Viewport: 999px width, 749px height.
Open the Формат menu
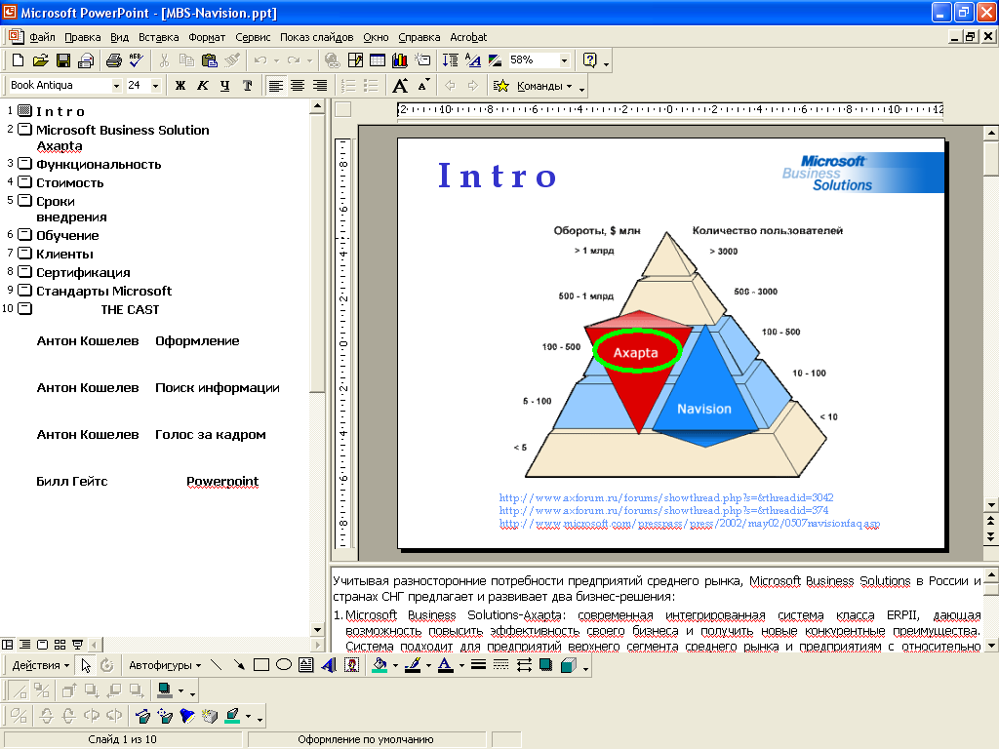207,37
